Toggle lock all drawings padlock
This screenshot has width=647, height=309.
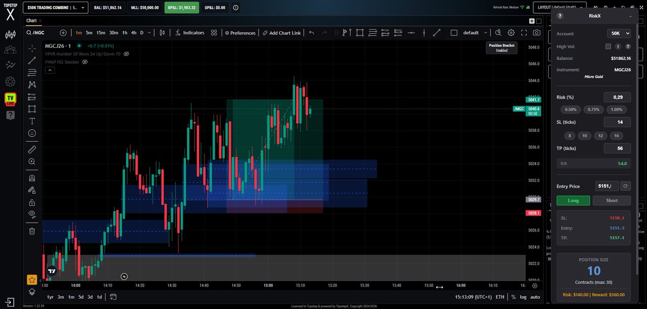[x=32, y=202]
